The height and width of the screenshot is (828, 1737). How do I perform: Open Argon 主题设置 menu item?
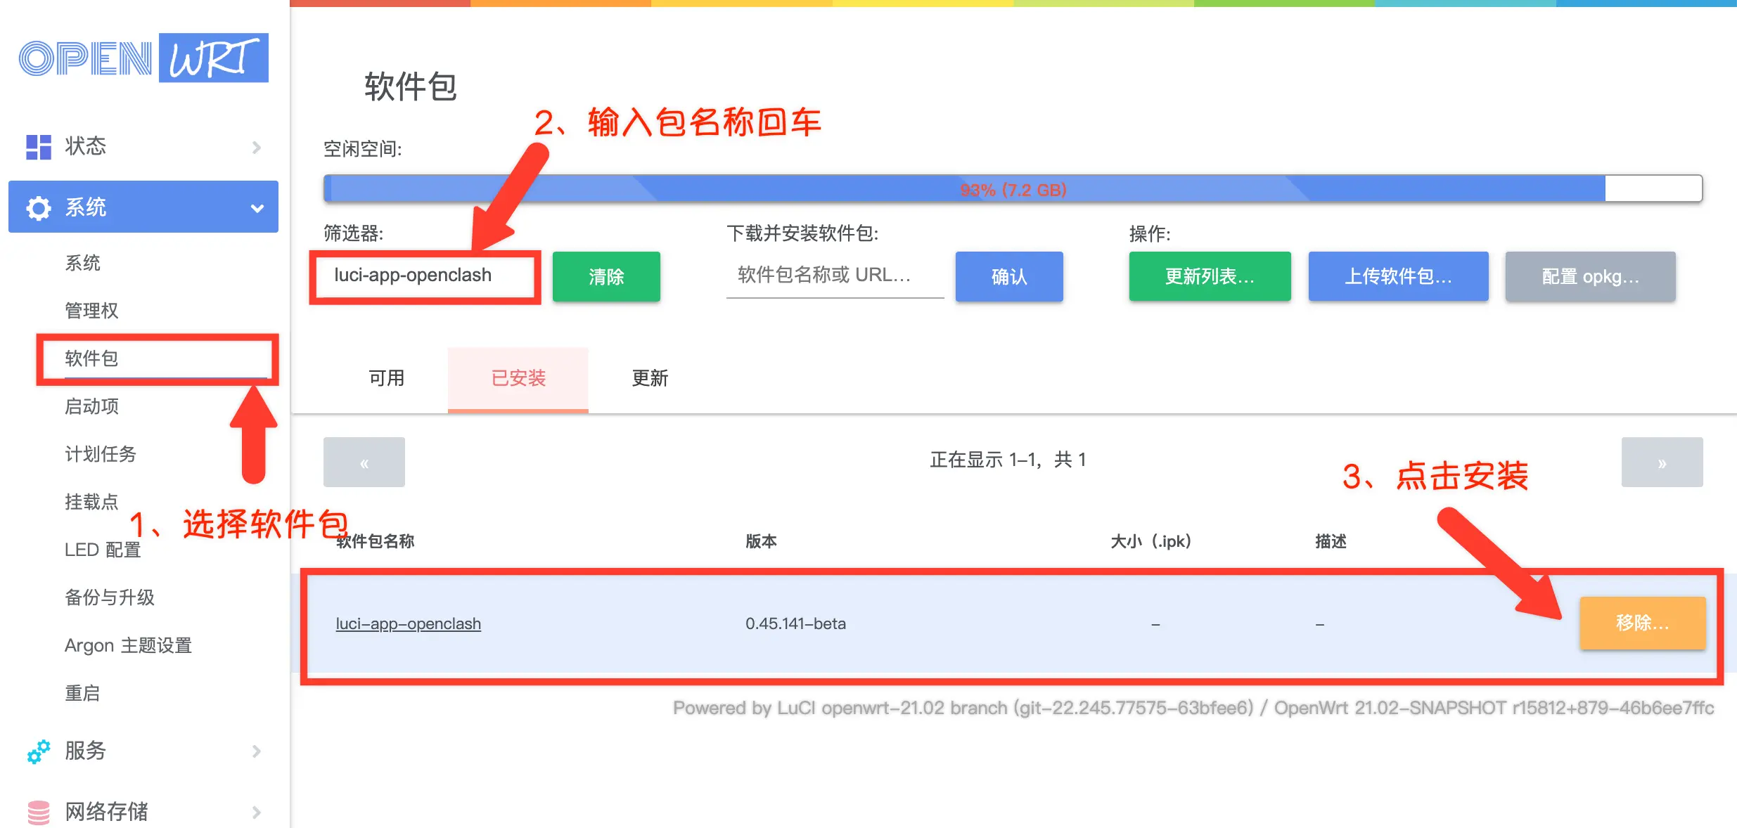point(127,645)
